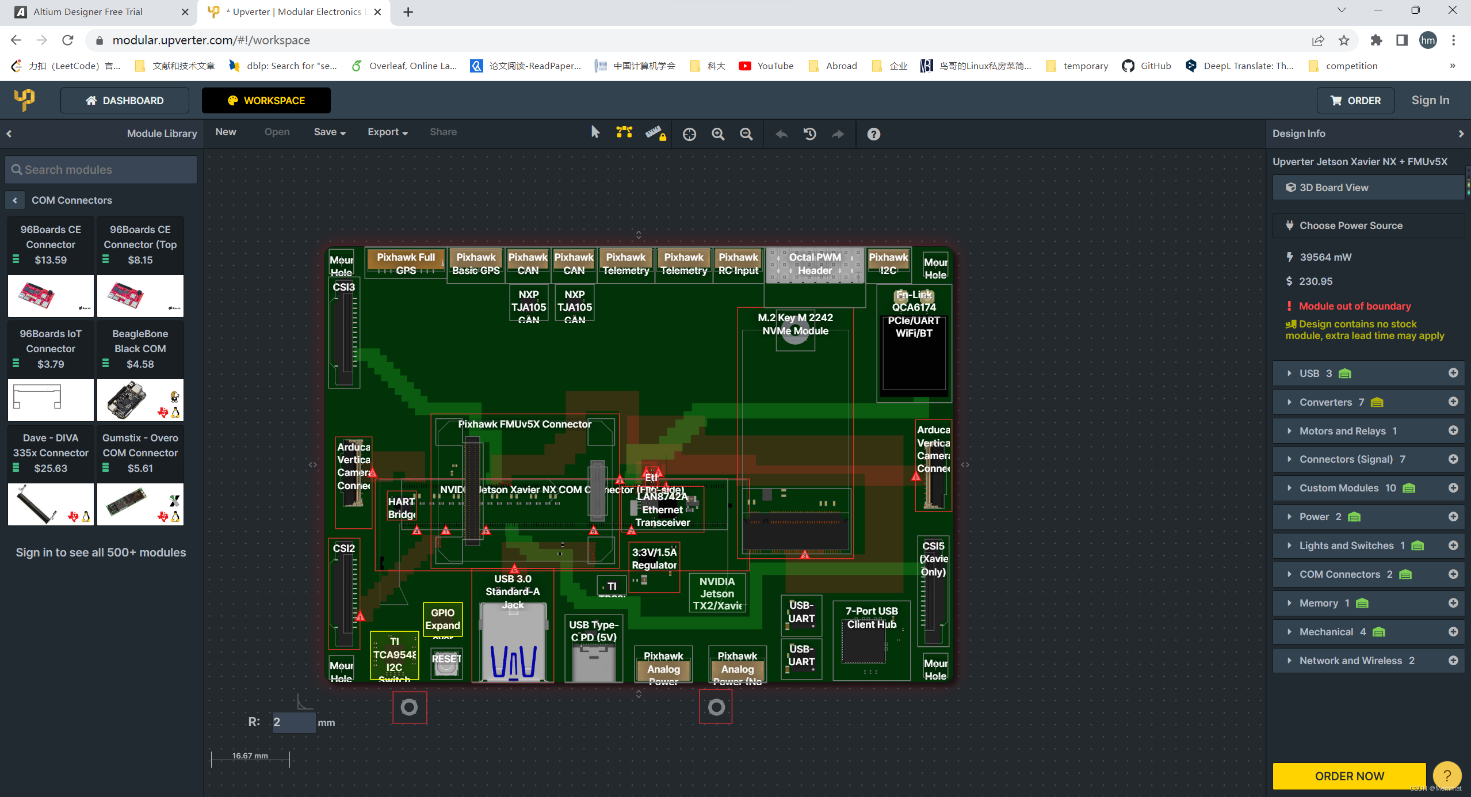Click the M.2 Key M 2242 NVMe Module
This screenshot has height=797, width=1471.
point(795,432)
